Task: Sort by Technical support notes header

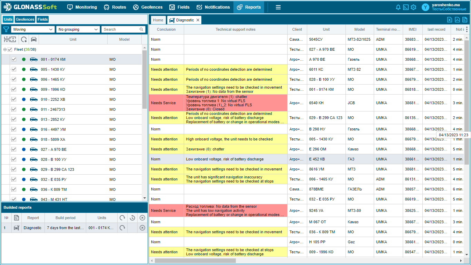Action: [235, 29]
